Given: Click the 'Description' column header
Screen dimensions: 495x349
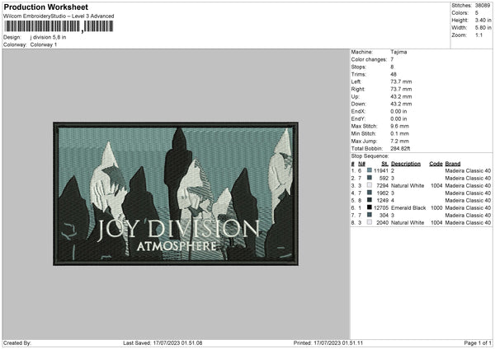Looking at the screenshot, I should (406, 164).
